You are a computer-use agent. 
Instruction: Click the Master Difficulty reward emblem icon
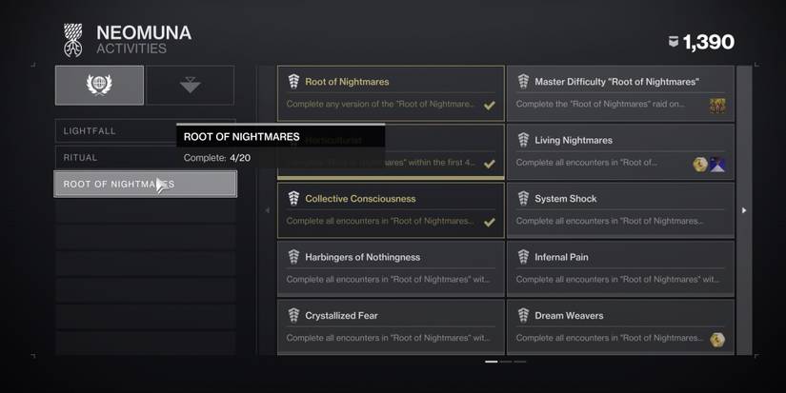point(716,106)
